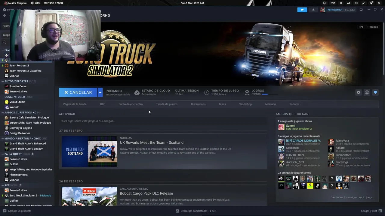Select Dodgy Deliveries icon

(7, 133)
